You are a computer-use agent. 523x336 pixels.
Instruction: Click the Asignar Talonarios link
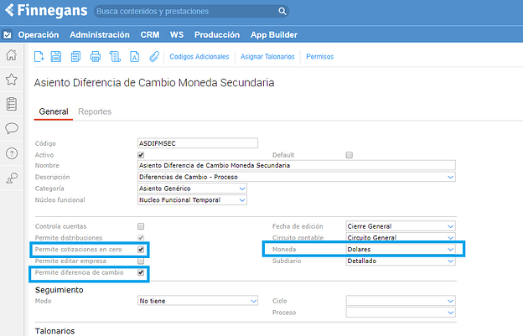[267, 57]
